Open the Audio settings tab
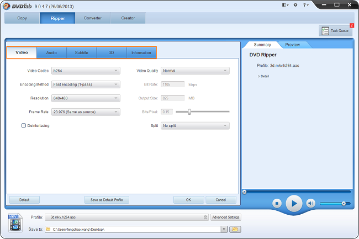Image resolution: width=359 pixels, height=239 pixels. coord(51,52)
